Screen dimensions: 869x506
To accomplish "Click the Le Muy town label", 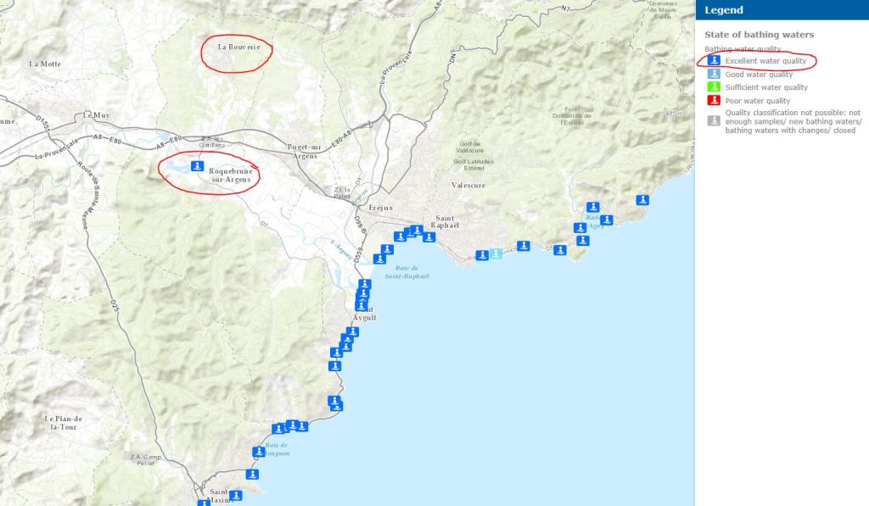I will coord(97,115).
